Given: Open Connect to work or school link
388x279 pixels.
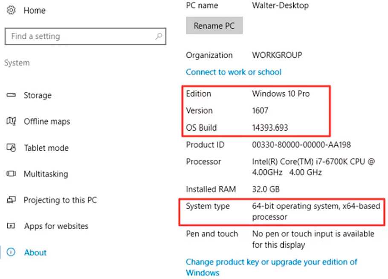Looking at the screenshot, I should coord(234,72).
